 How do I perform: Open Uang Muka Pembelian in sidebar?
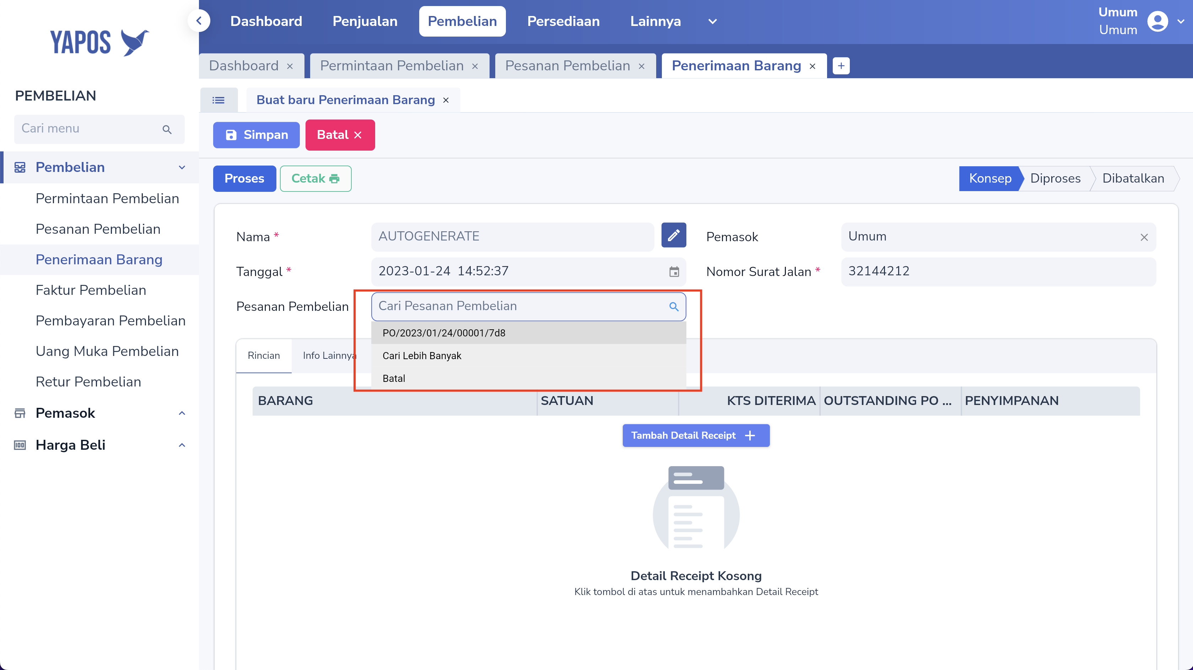tap(107, 351)
